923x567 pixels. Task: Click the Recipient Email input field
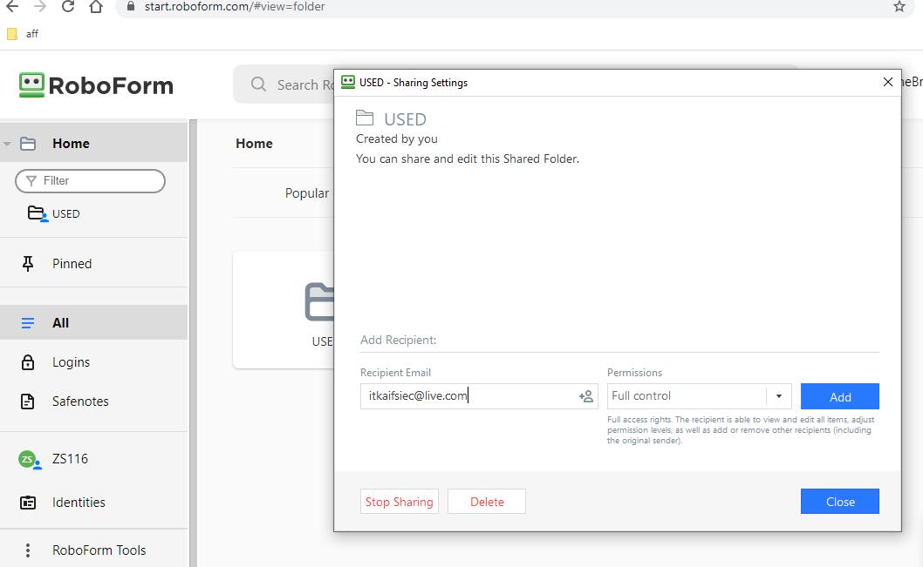pos(467,396)
